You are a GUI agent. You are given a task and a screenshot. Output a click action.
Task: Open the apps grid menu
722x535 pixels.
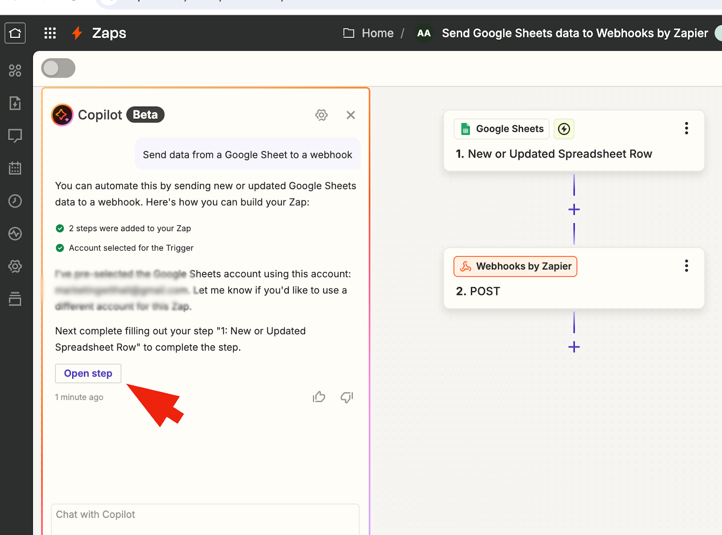(50, 33)
